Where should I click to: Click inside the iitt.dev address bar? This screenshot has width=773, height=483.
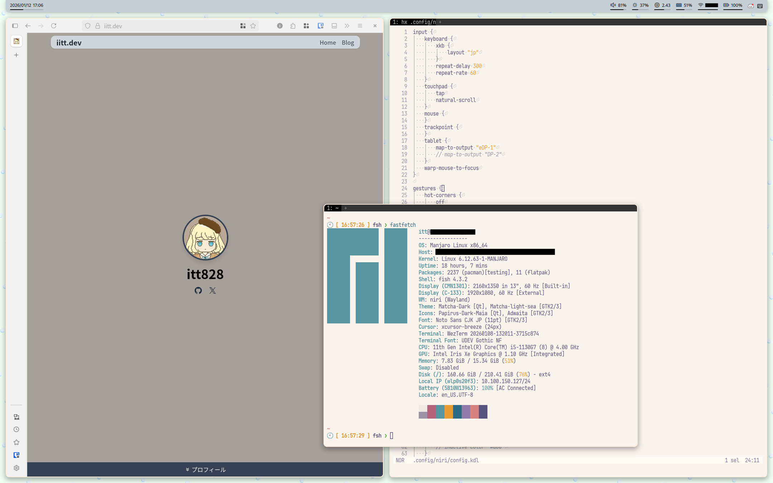coord(150,26)
